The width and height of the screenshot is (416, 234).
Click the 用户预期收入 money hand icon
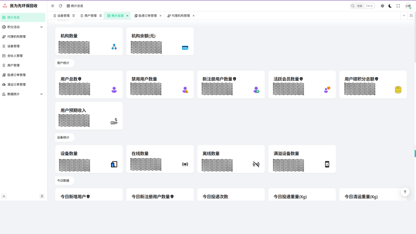pos(114,121)
